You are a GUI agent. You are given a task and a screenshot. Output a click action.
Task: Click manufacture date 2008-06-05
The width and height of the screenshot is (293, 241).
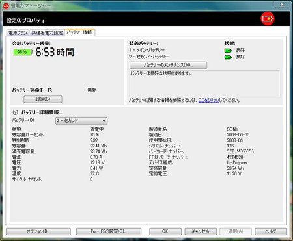[238, 134]
